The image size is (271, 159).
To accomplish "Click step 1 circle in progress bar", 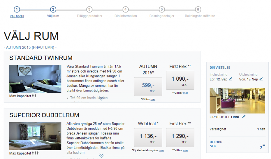I will [x=17, y=10].
